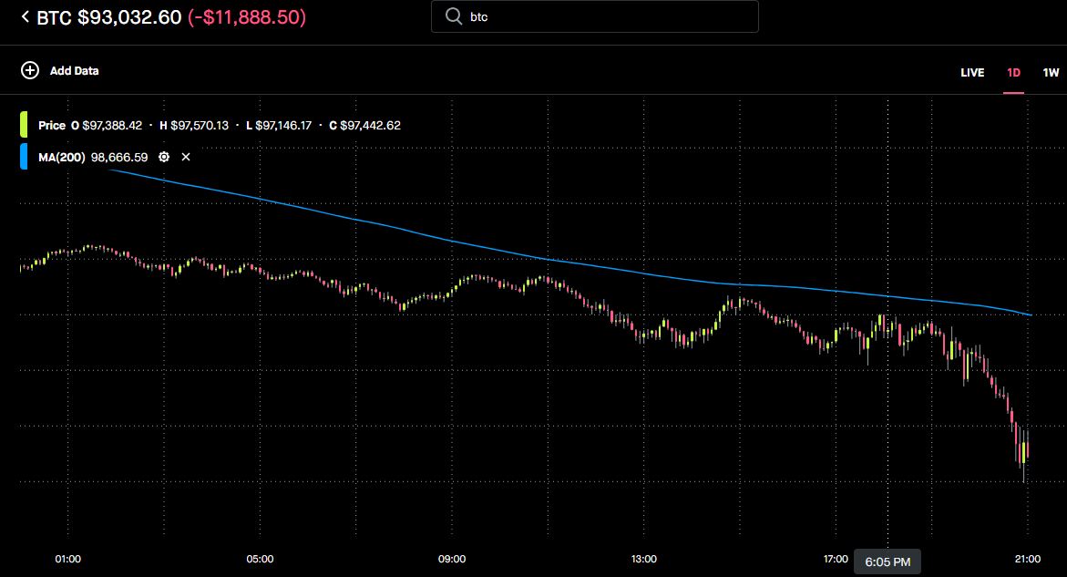Screen dimensions: 1067x577
Task: Click the blue MA(200) color swatch
Action: tap(24, 157)
